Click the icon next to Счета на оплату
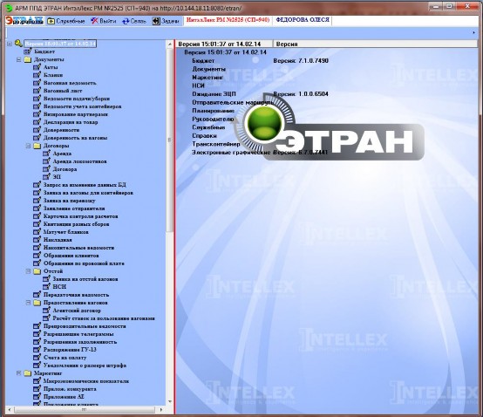The image size is (483, 417). click(37, 358)
